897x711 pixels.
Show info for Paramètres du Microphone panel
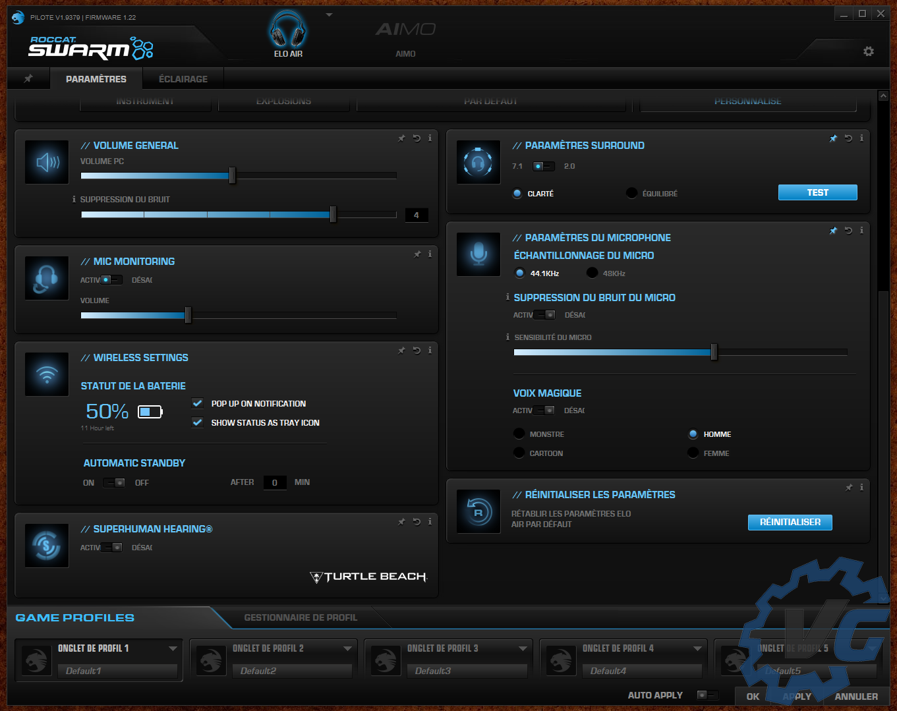[861, 231]
